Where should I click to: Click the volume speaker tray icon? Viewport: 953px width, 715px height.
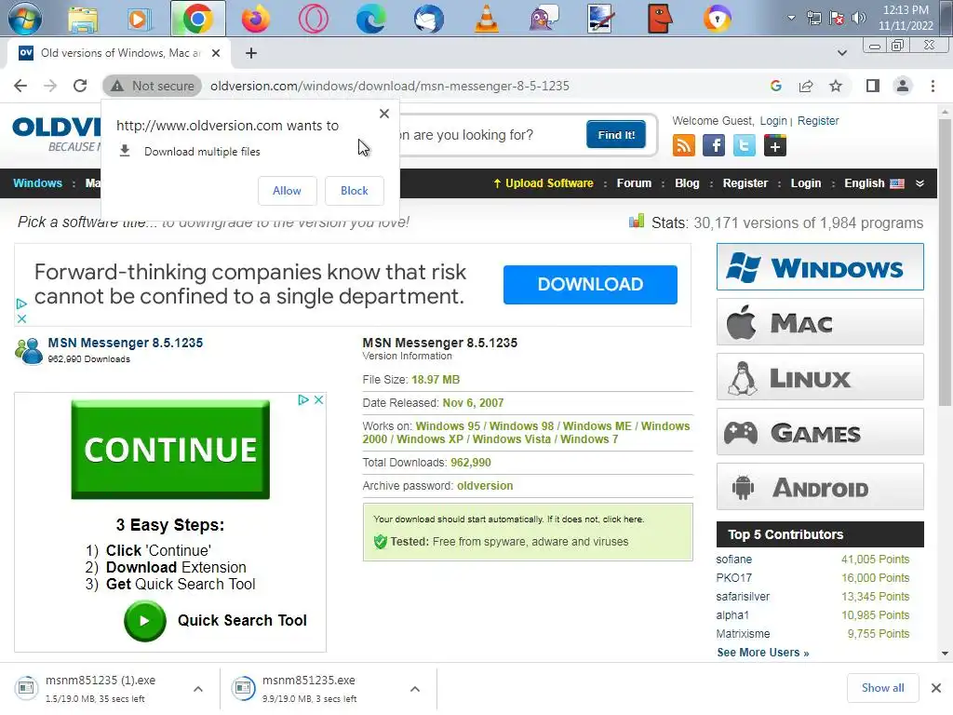click(859, 18)
